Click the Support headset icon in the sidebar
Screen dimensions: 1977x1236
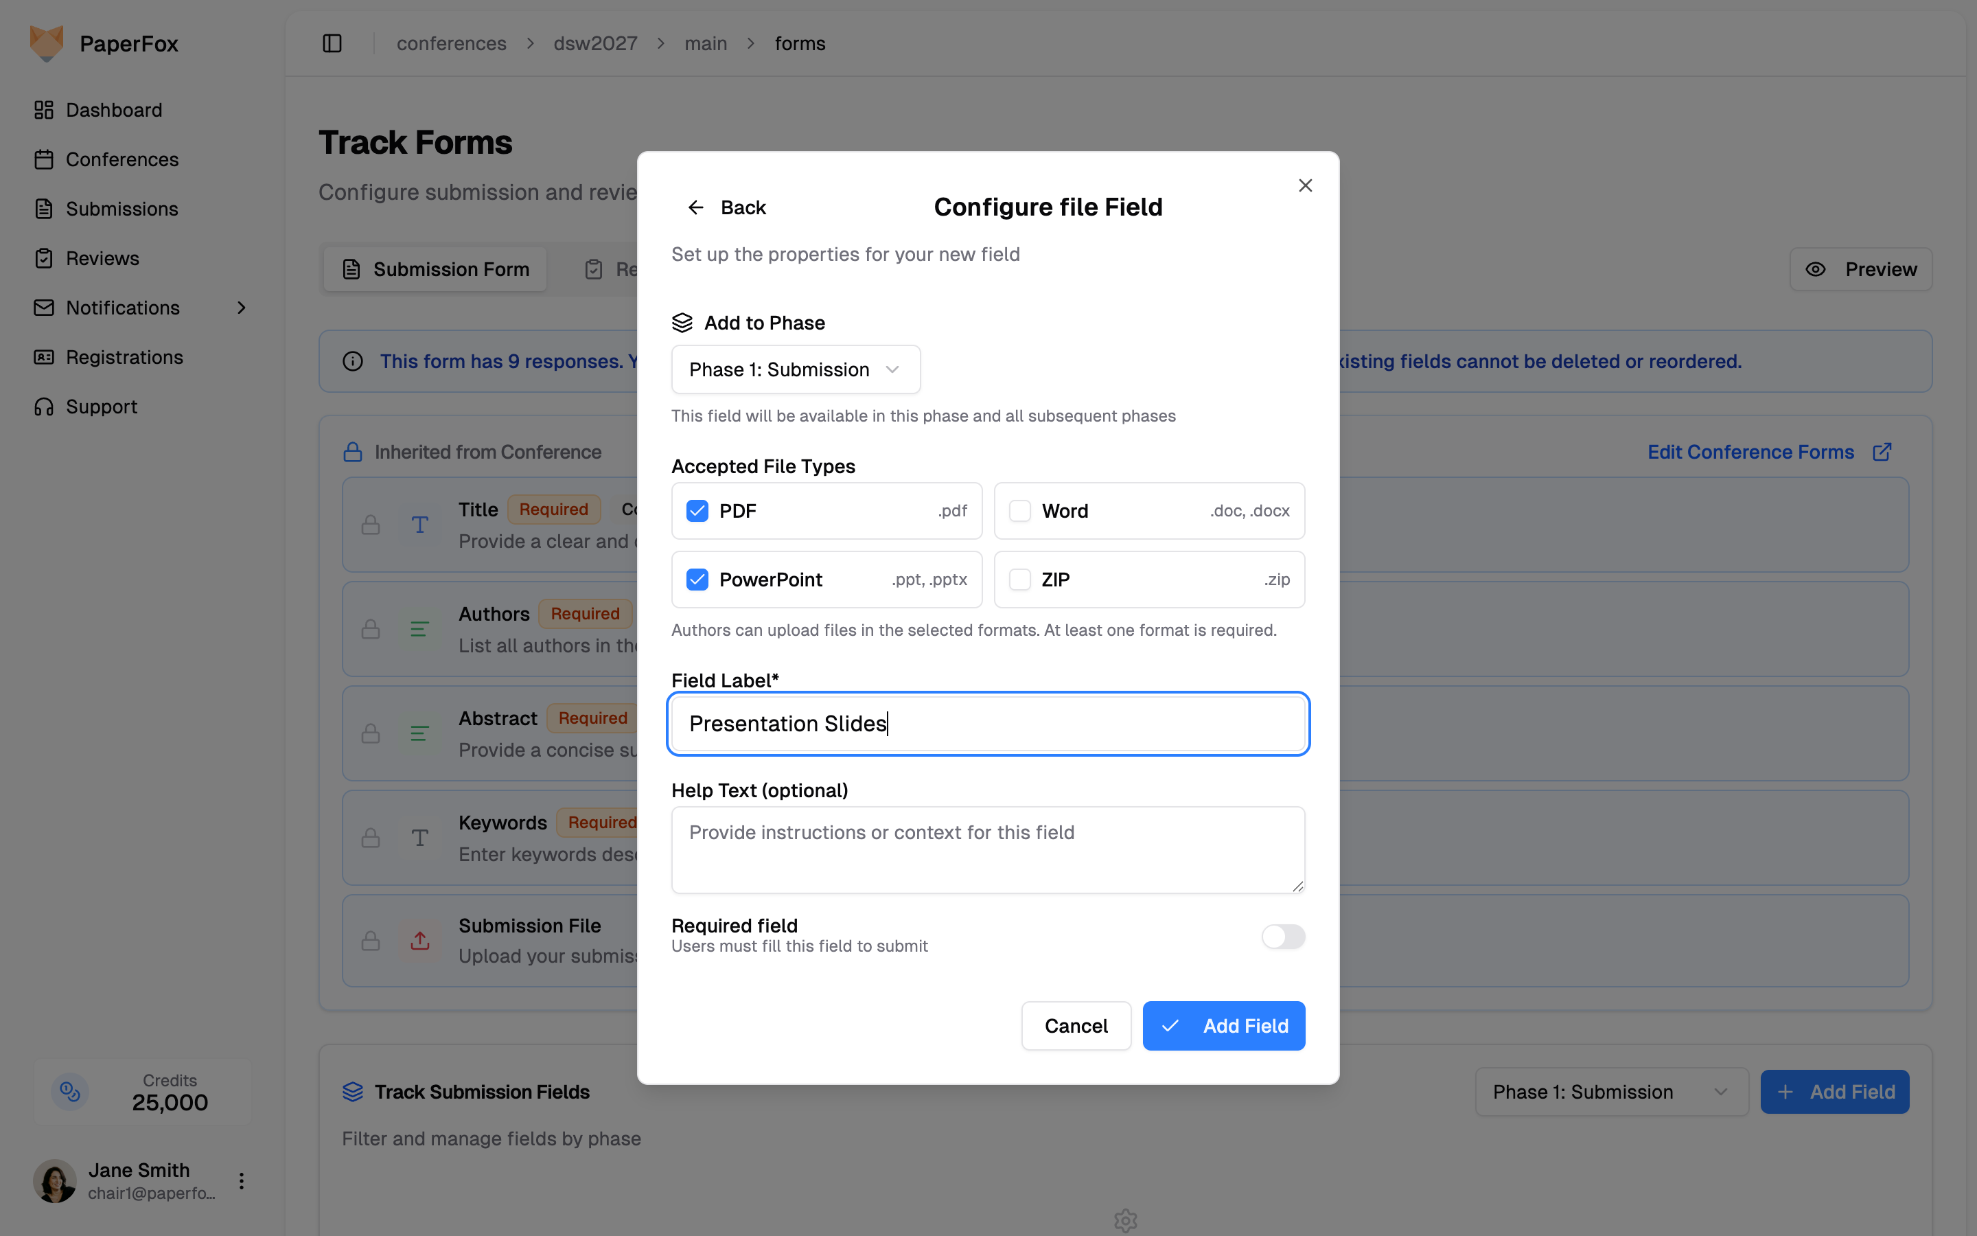[44, 407]
